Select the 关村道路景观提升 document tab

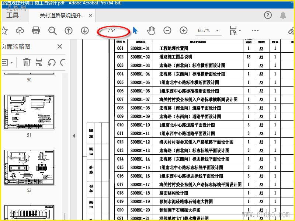pyautogui.click(x=62, y=15)
